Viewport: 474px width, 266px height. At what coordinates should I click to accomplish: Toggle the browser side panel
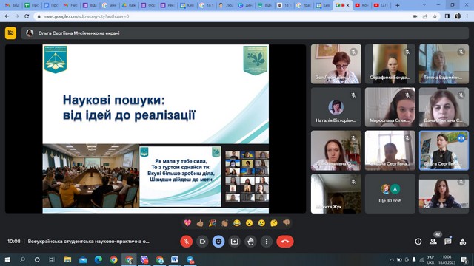(447, 16)
